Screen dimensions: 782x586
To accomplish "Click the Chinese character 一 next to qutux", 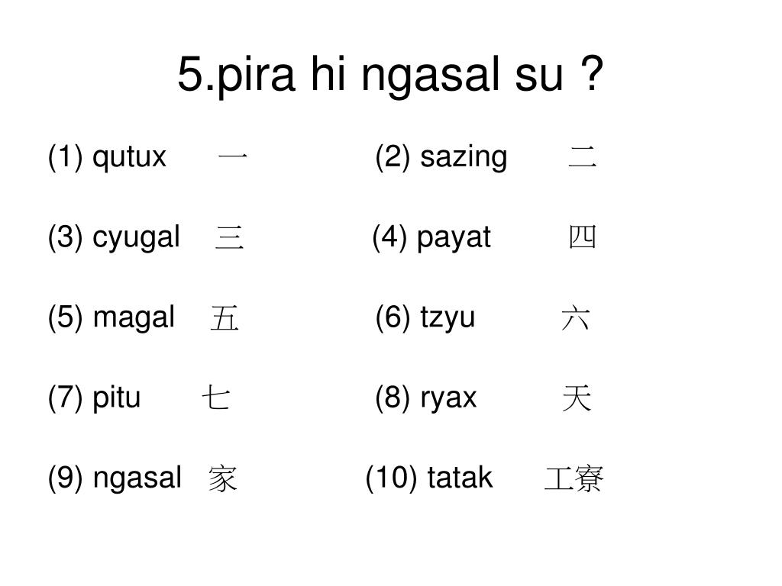I will click(233, 157).
